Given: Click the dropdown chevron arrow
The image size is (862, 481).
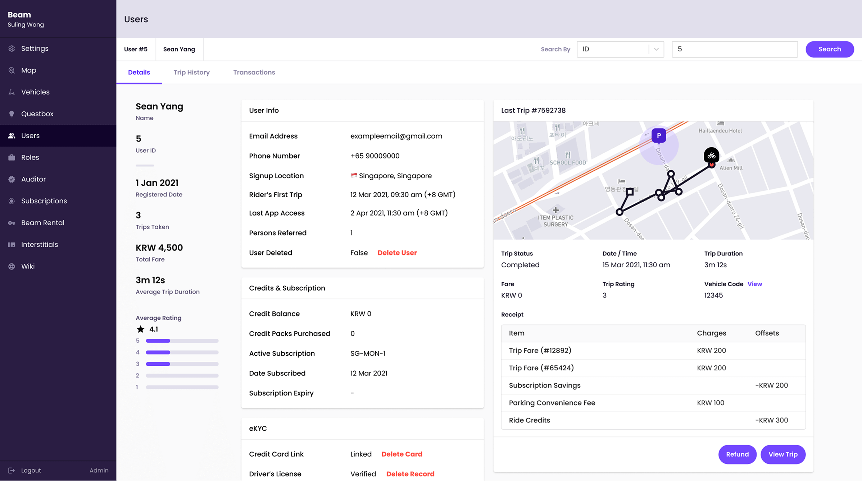Looking at the screenshot, I should point(656,49).
